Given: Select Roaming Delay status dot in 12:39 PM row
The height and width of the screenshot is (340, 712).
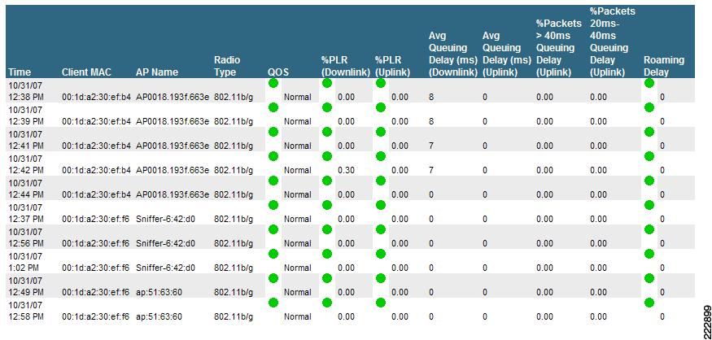Looking at the screenshot, I should tap(649, 107).
